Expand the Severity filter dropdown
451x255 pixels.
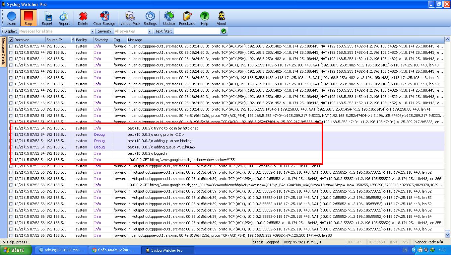(x=150, y=31)
